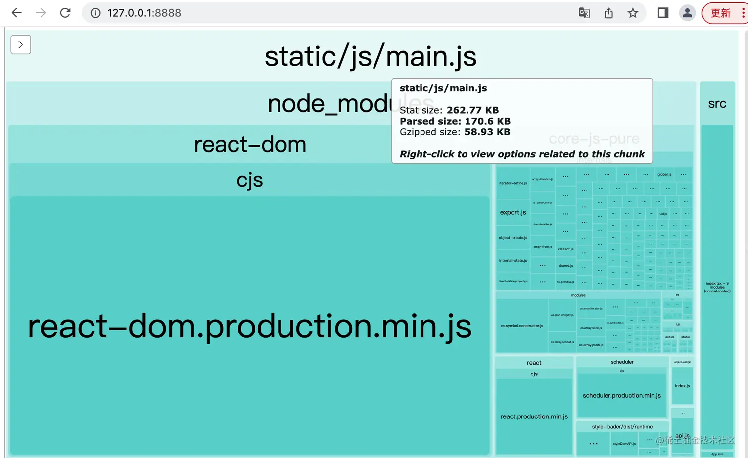Open the browser side panel
This screenshot has width=748, height=458.
coord(663,13)
